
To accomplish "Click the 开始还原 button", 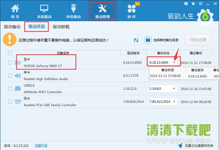I will 198,40.
